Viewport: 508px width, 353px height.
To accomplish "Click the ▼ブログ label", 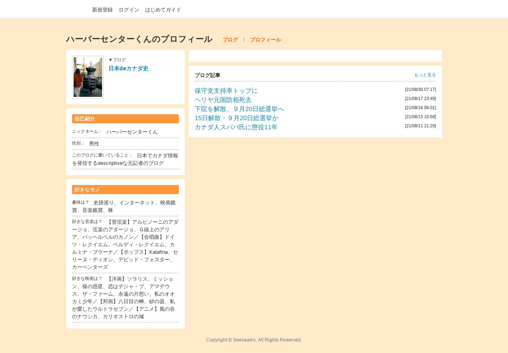I will (117, 60).
